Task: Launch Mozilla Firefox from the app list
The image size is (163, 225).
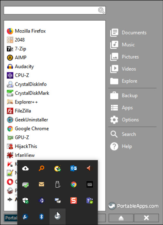Action: (26, 31)
